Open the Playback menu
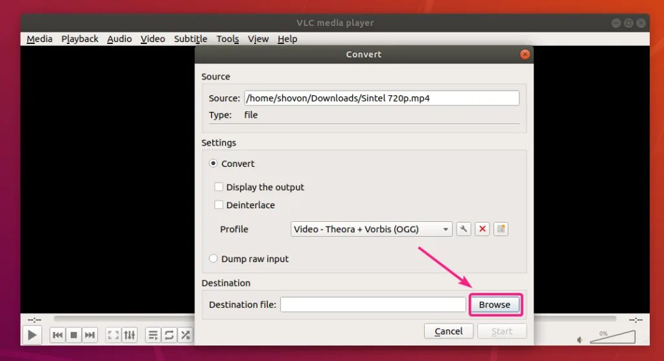Image resolution: width=664 pixels, height=361 pixels. point(80,39)
